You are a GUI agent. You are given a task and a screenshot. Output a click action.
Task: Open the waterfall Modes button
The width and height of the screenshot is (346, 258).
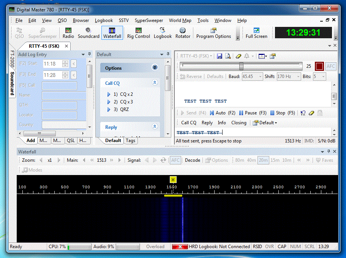32,170
